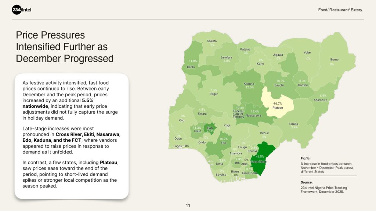Screen dimensions: 376x211
Task: Select the Borno state label
Action: (x=334, y=59)
